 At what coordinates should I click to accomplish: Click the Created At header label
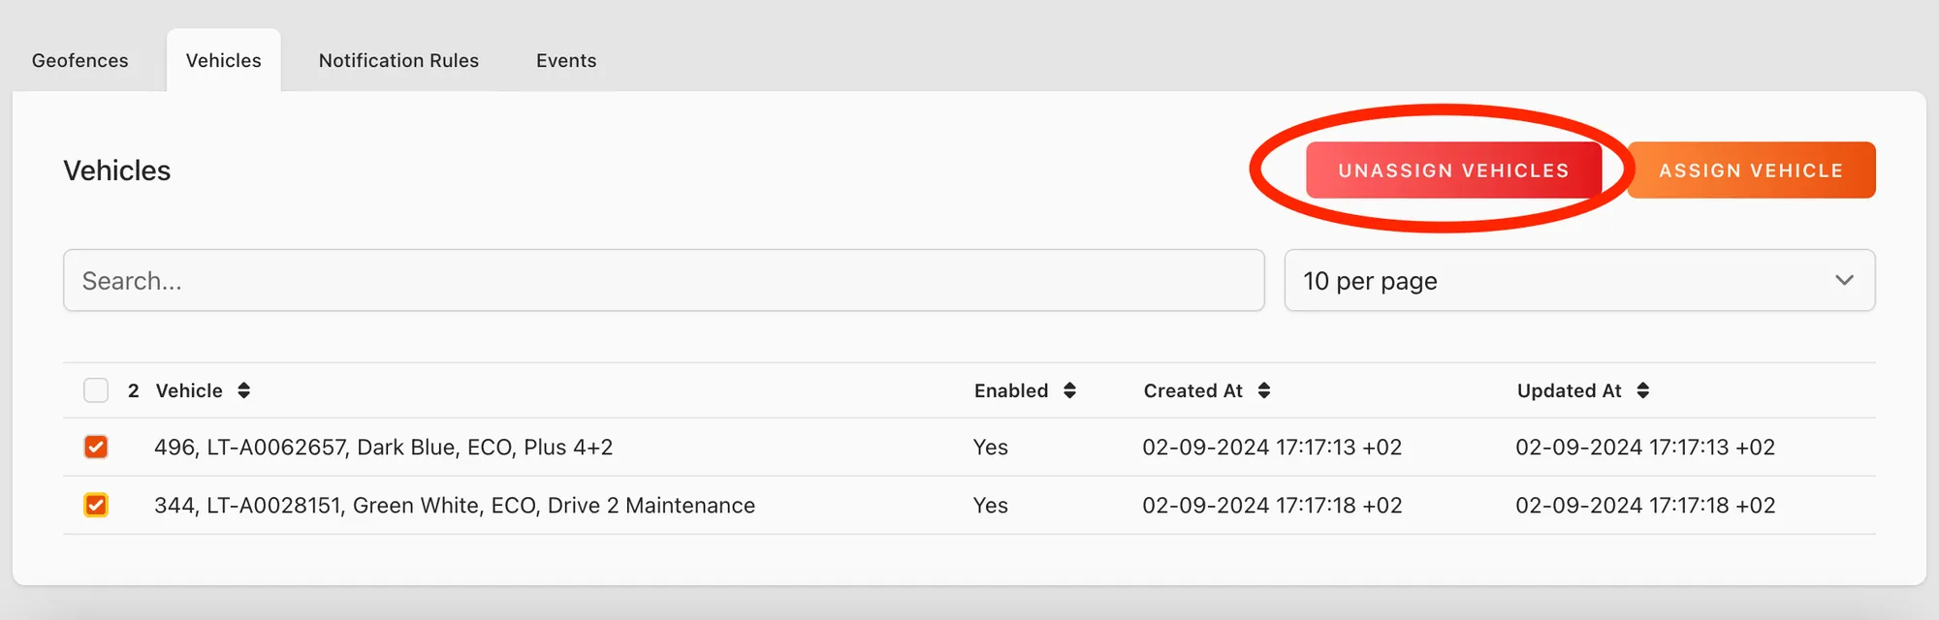click(1193, 390)
